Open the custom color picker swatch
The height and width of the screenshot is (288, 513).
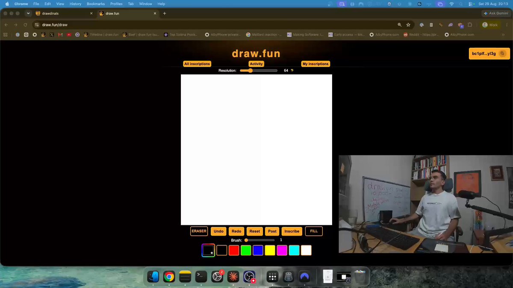point(208,250)
